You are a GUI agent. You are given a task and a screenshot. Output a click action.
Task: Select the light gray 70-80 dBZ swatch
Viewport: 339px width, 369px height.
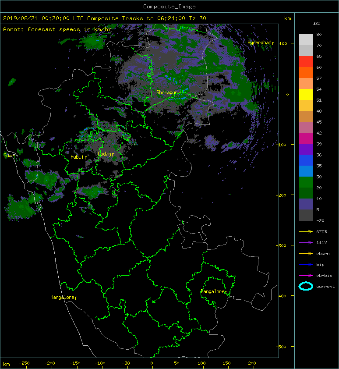[x=306, y=40]
